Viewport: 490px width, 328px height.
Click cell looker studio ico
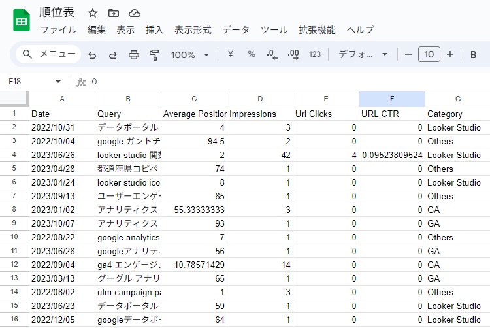click(128, 182)
